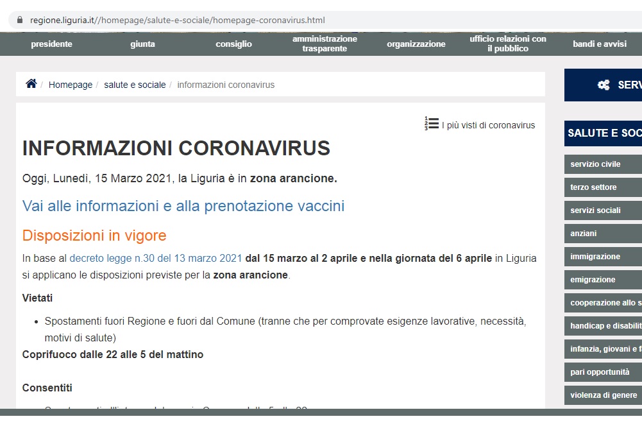Open 'servizio civile' in the sidebar
This screenshot has height=428, width=642.
point(603,164)
